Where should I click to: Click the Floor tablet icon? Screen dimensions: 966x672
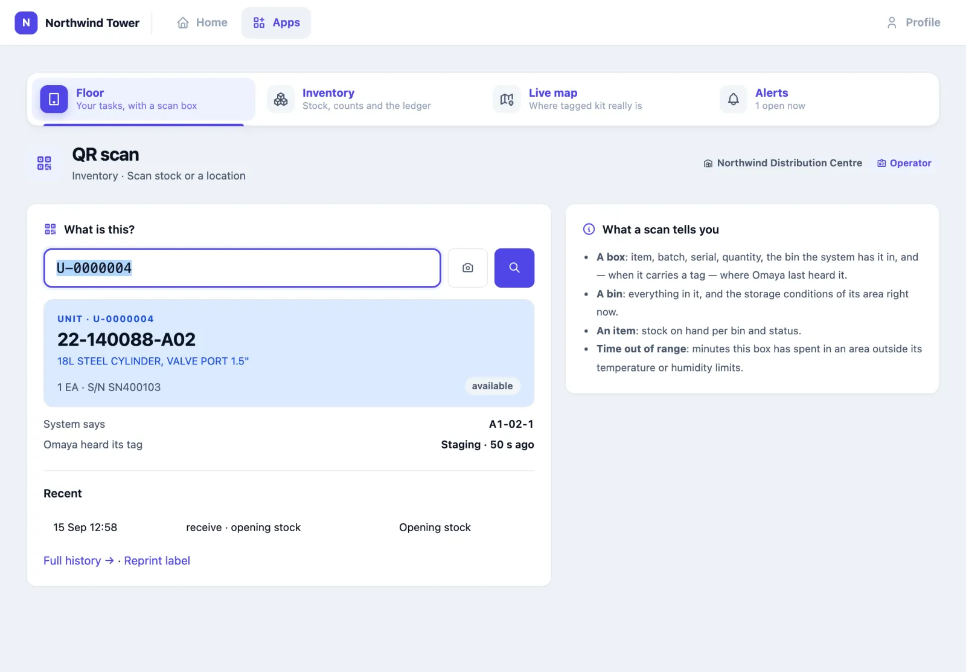(54, 99)
